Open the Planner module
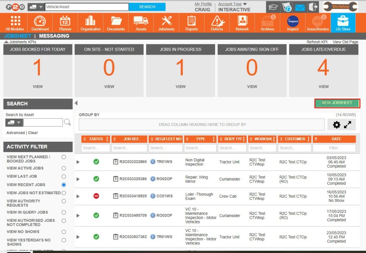366x253 pixels. [65, 22]
